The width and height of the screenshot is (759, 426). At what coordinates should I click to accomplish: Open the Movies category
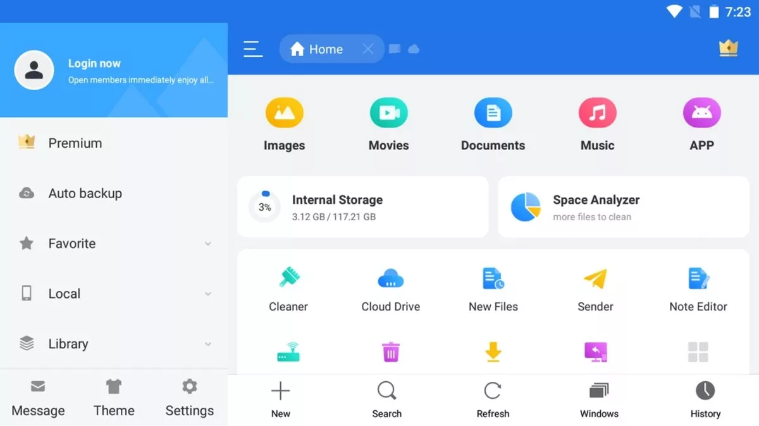click(x=388, y=123)
